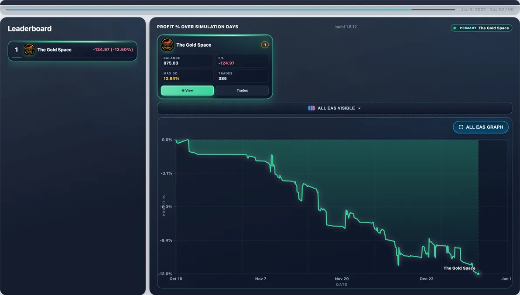
Task: Click The Gold Space avatar on card
Action: [x=167, y=45]
